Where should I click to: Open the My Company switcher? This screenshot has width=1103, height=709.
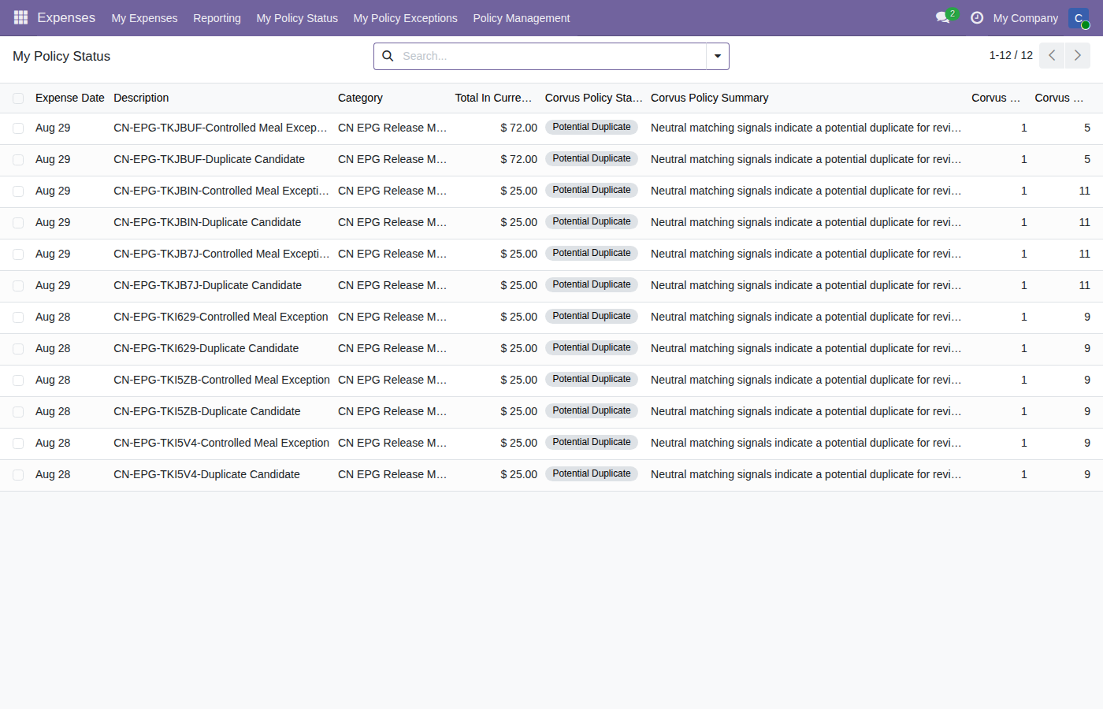point(1025,18)
